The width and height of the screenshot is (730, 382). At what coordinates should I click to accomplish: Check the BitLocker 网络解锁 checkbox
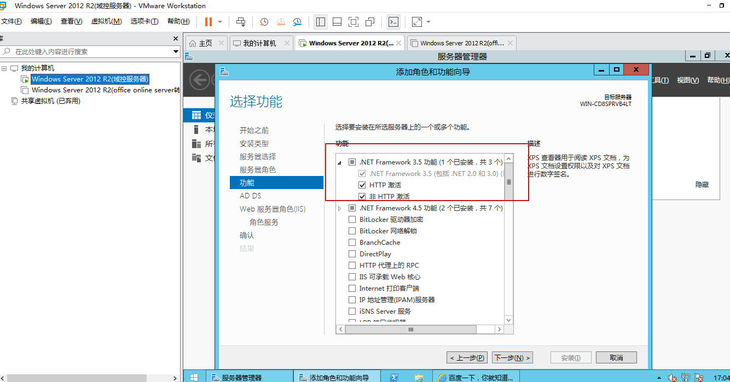click(x=352, y=231)
